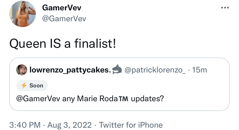Click the shark emoji beside the username
The height and width of the screenshot is (130, 239).
coord(117,69)
